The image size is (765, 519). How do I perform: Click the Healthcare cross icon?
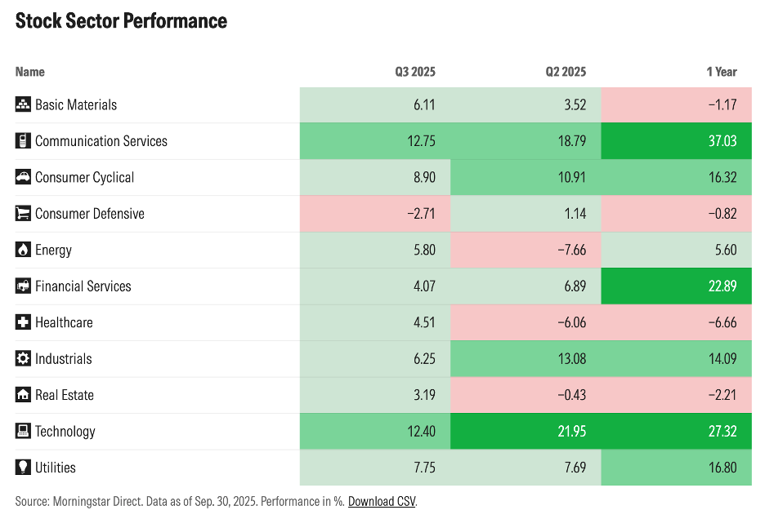pyautogui.click(x=23, y=322)
